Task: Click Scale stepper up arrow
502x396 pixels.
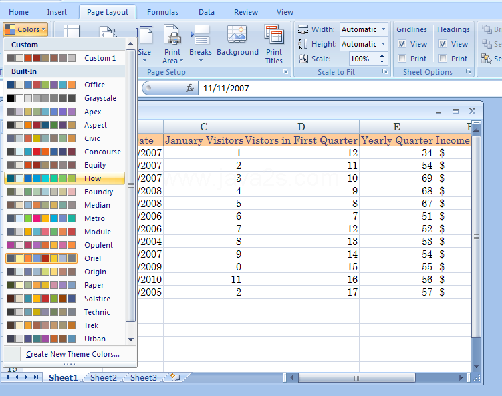Action: [x=382, y=56]
